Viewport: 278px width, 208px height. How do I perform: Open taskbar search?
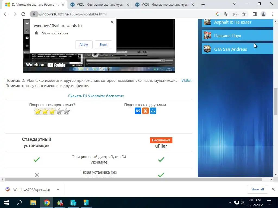coord(20,203)
